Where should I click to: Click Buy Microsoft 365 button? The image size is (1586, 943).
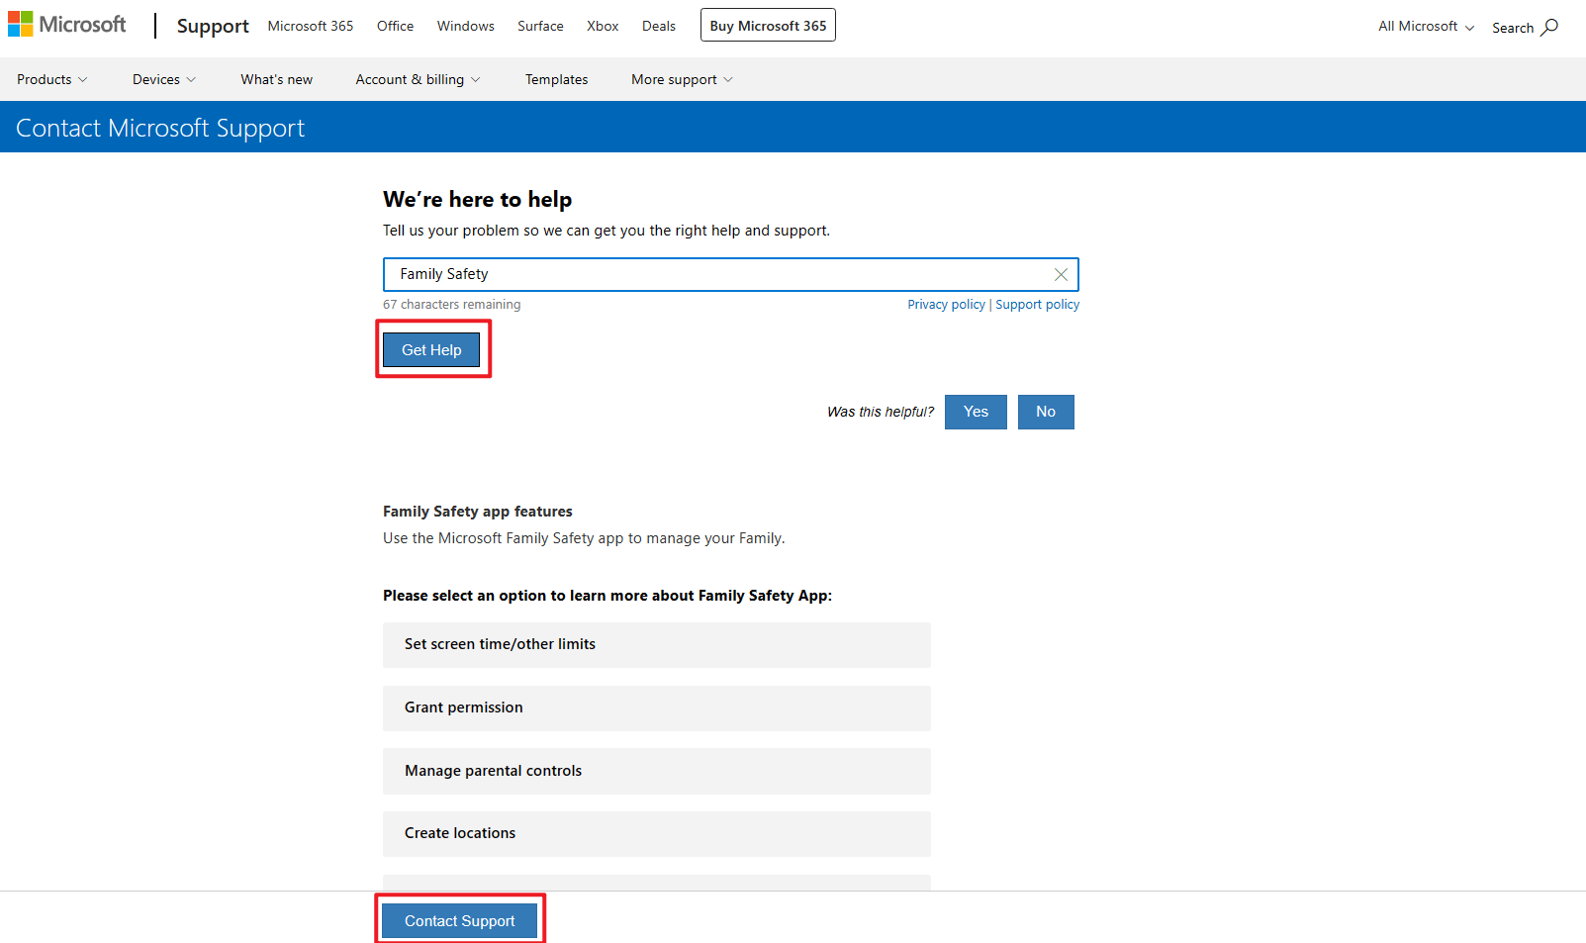coord(768,25)
